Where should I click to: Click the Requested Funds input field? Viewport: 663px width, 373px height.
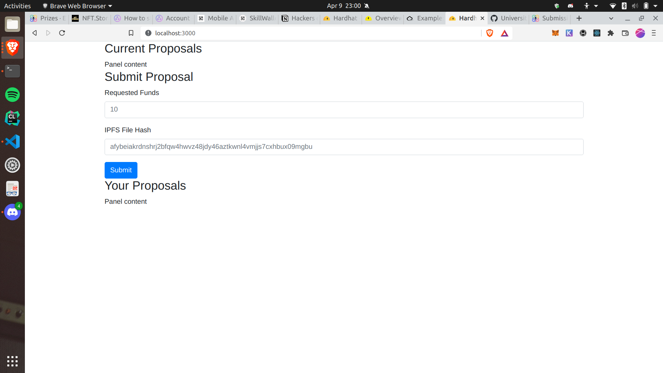(x=344, y=110)
